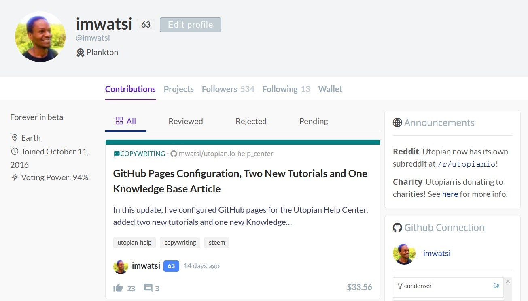The height and width of the screenshot is (301, 528).
Task: Open the Contributions tab
Action: (x=130, y=89)
